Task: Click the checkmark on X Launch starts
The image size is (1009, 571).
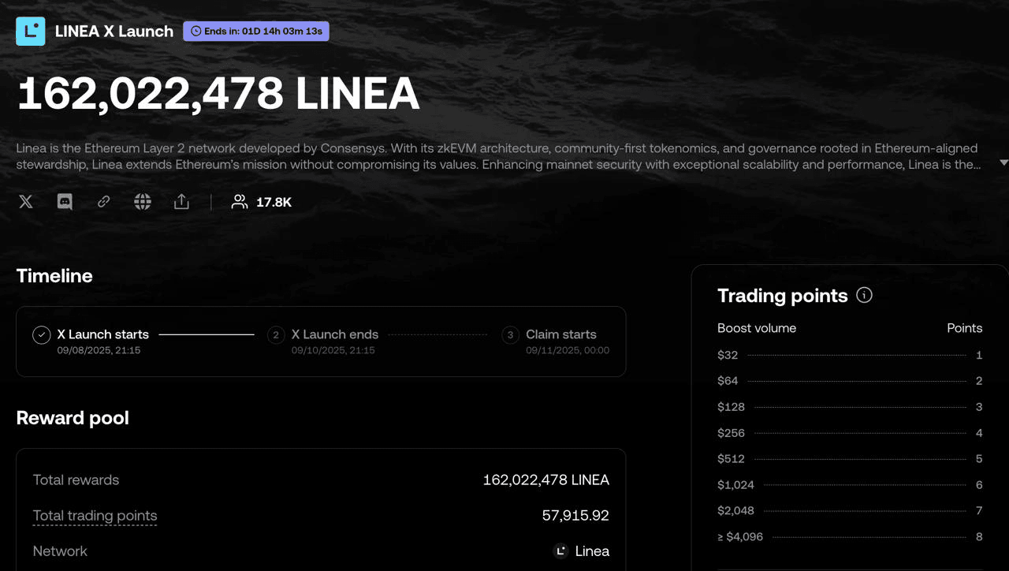Action: [x=42, y=335]
